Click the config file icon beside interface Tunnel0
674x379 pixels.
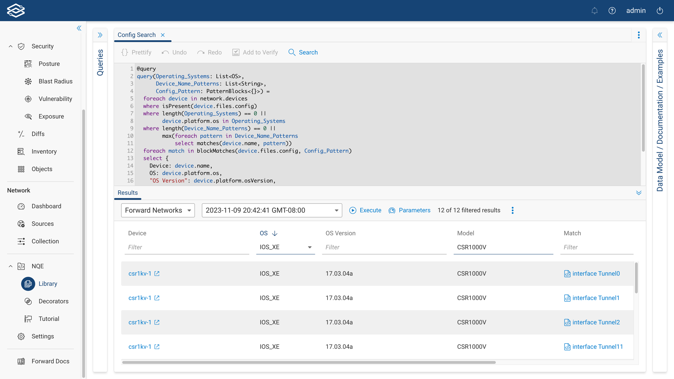pos(567,274)
